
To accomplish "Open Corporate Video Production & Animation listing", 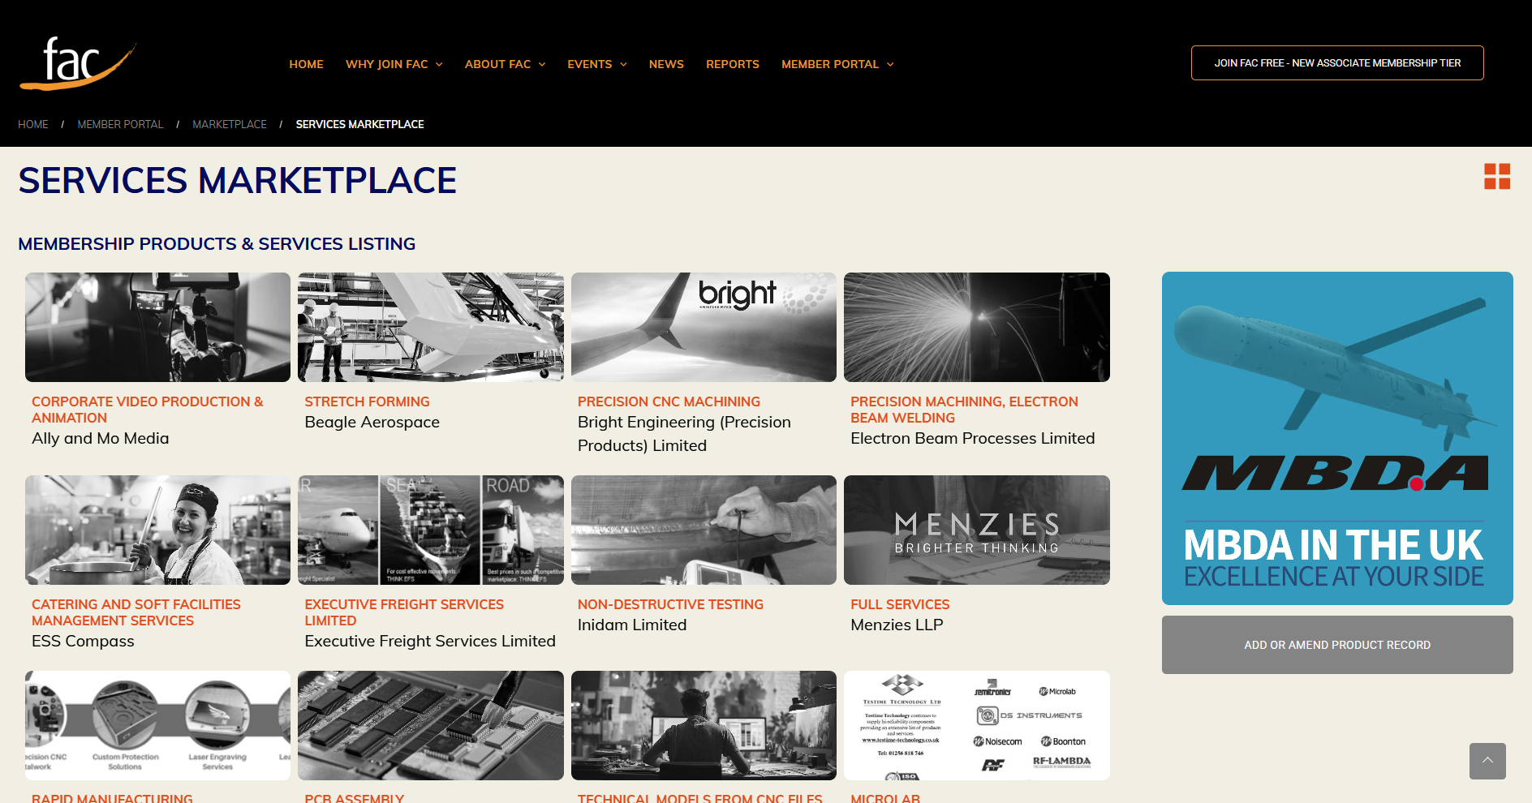I will [x=148, y=410].
